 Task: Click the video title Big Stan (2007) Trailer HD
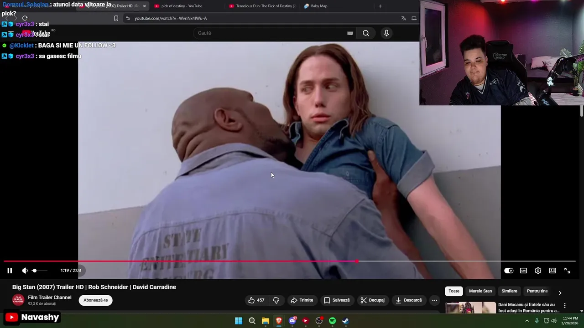[94, 287]
